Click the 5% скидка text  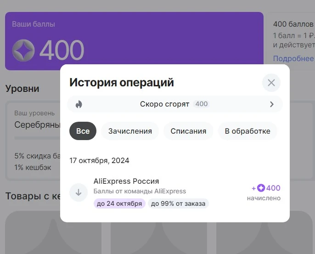pos(37,156)
